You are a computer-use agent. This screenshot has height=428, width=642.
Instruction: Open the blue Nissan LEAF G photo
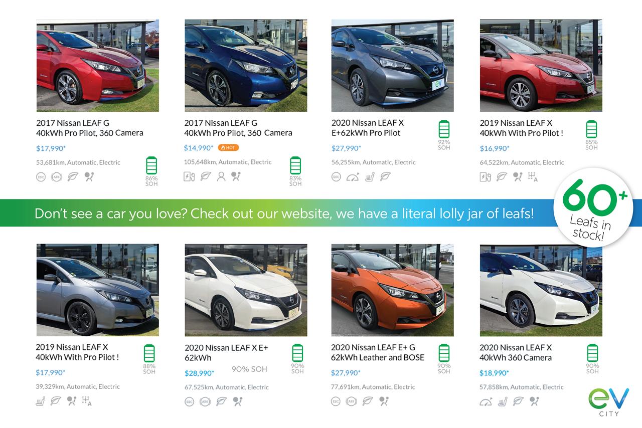click(x=246, y=66)
